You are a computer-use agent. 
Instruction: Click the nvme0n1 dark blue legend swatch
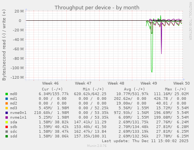[7, 113]
